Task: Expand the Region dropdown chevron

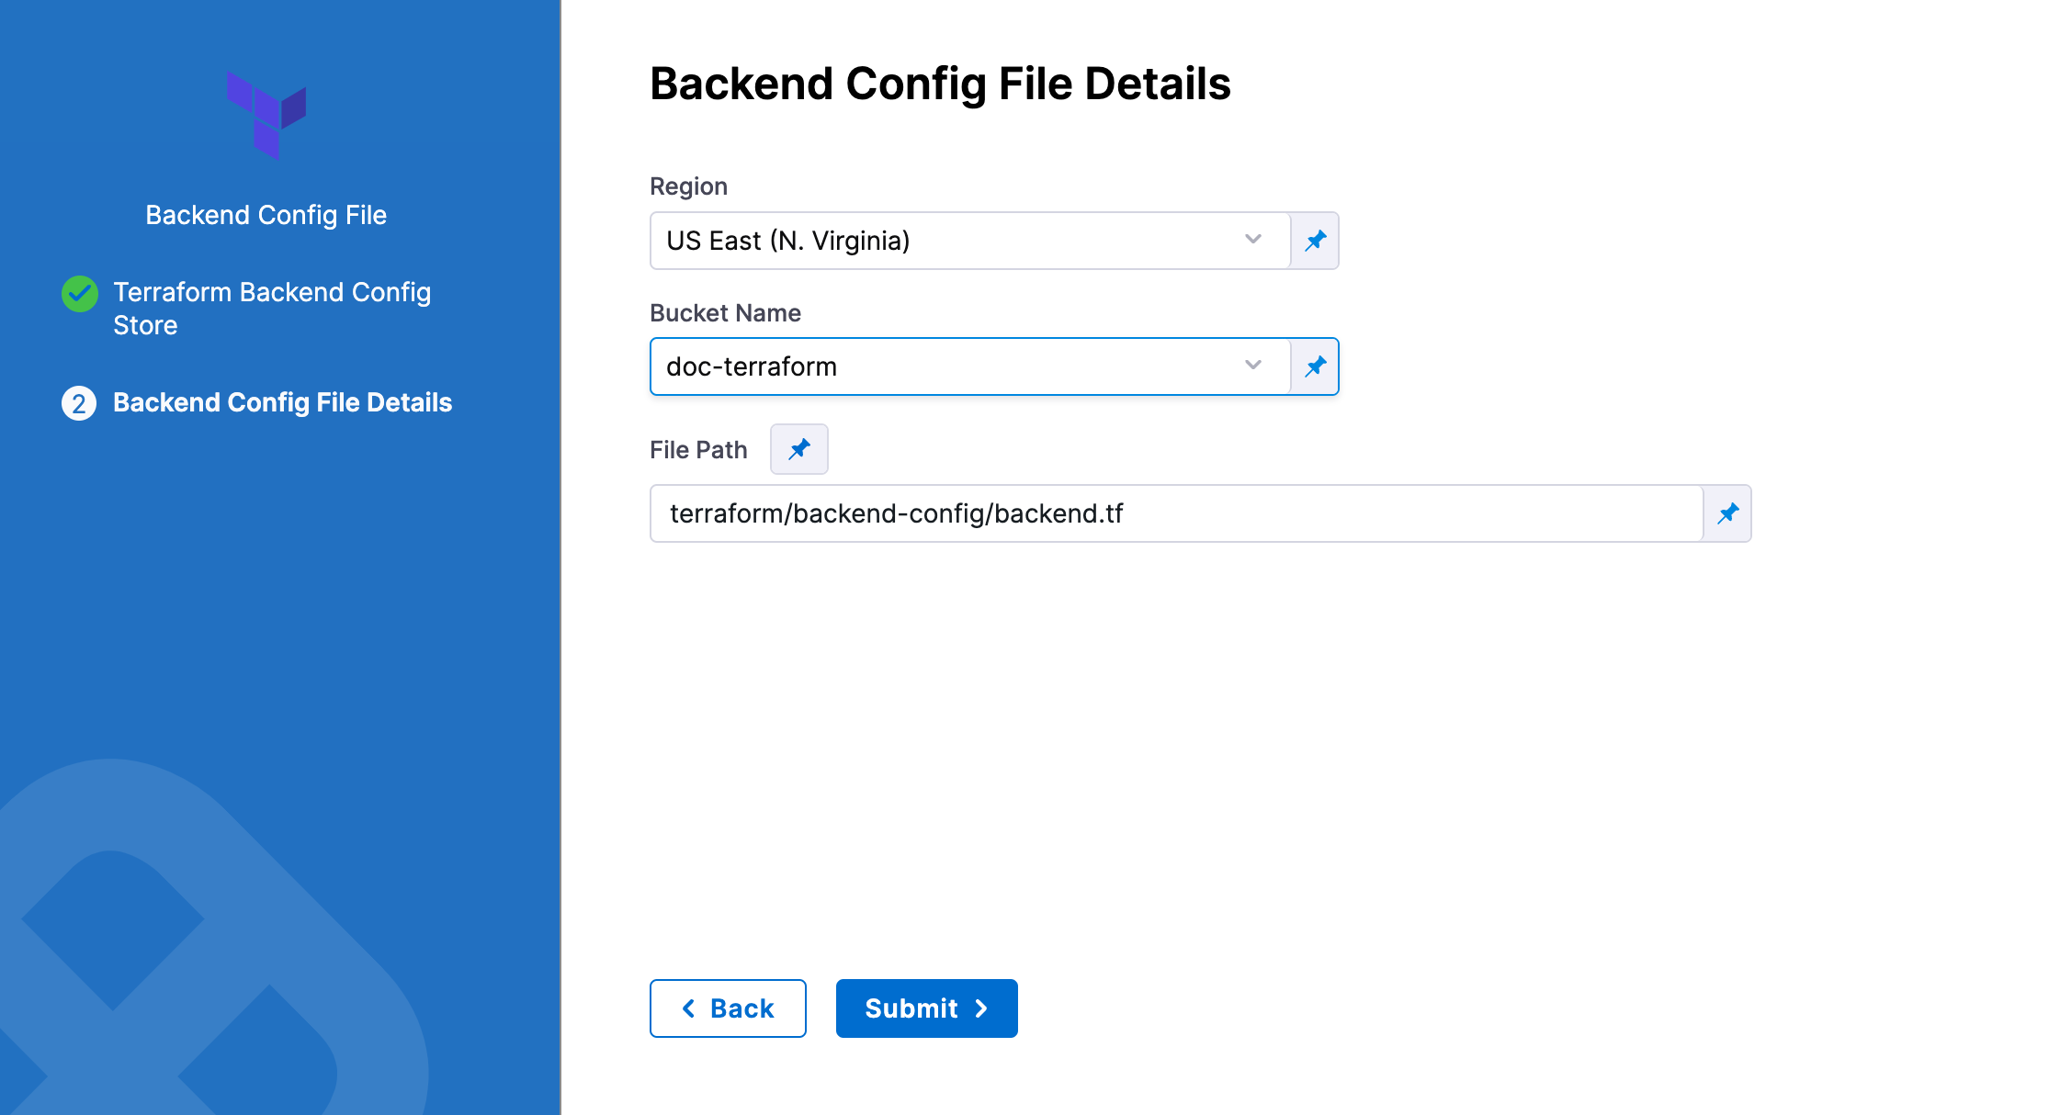Action: click(1252, 240)
